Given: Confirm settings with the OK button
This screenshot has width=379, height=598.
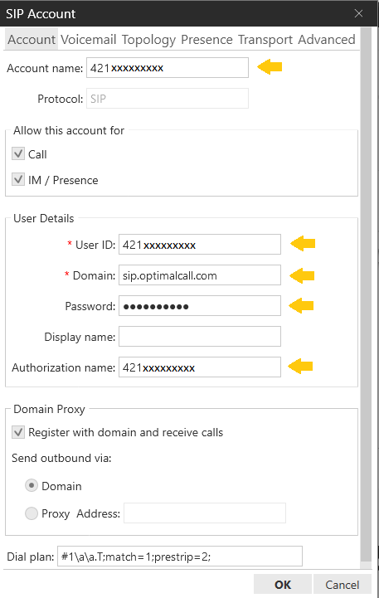Looking at the screenshot, I should [x=283, y=585].
